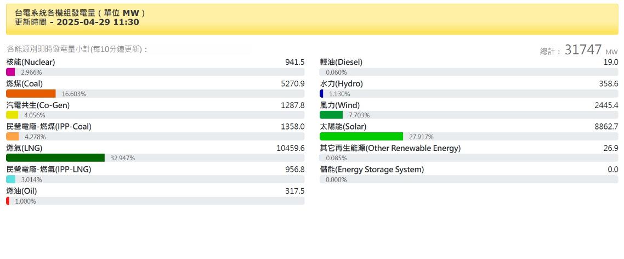Click the dark green LNG bar
Image resolution: width=624 pixels, height=259 pixels.
click(x=55, y=157)
